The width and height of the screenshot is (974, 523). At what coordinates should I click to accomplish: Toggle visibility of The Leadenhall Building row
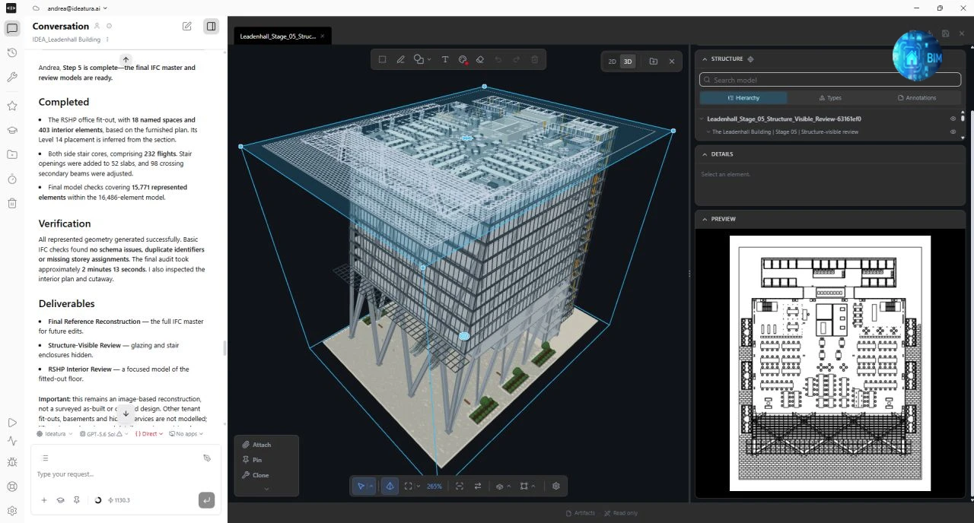tap(953, 132)
